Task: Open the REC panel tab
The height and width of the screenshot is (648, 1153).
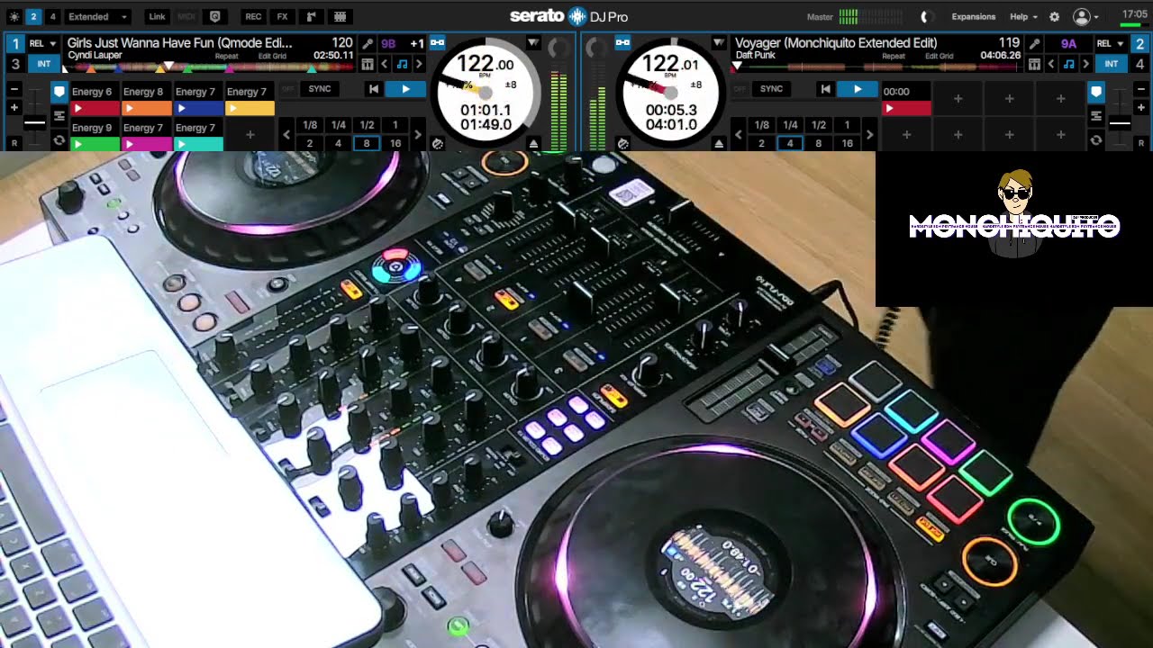Action: (254, 16)
